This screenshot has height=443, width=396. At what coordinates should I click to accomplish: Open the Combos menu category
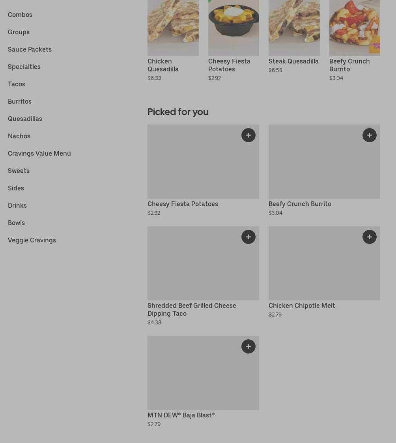[20, 15]
